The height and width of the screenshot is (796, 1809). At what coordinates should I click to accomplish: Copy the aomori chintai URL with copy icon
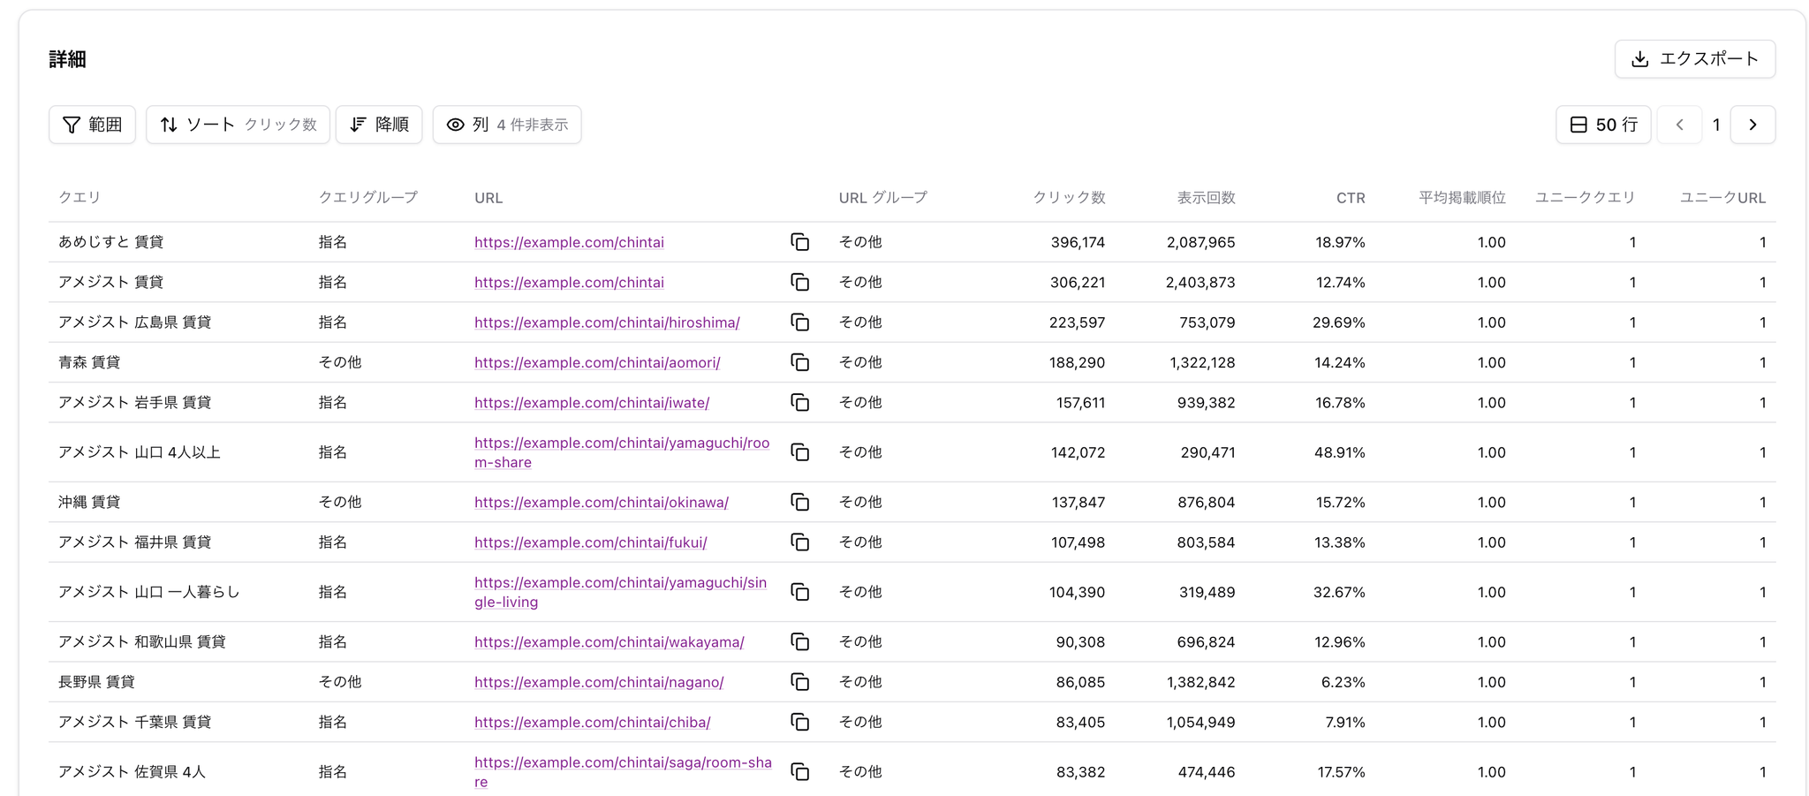(800, 362)
